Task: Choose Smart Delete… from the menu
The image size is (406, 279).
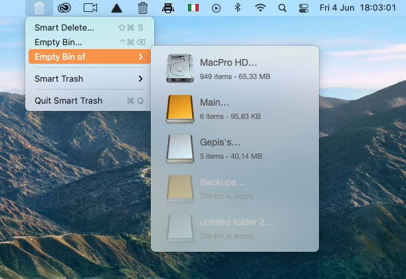Action: (64, 28)
